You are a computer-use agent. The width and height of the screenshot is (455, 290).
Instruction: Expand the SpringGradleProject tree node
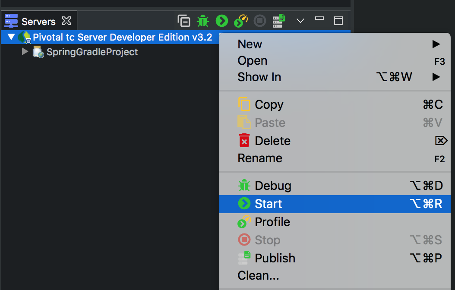25,52
